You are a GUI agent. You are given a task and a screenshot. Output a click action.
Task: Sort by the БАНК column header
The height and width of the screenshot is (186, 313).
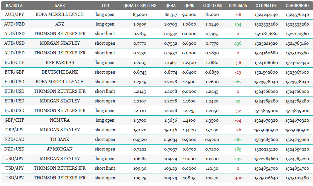point(60,6)
